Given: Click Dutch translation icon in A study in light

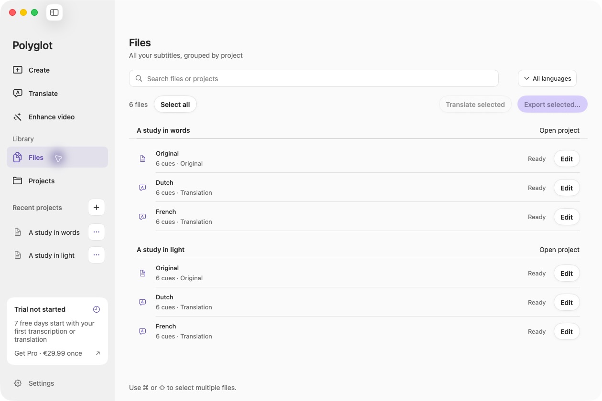Looking at the screenshot, I should (142, 302).
